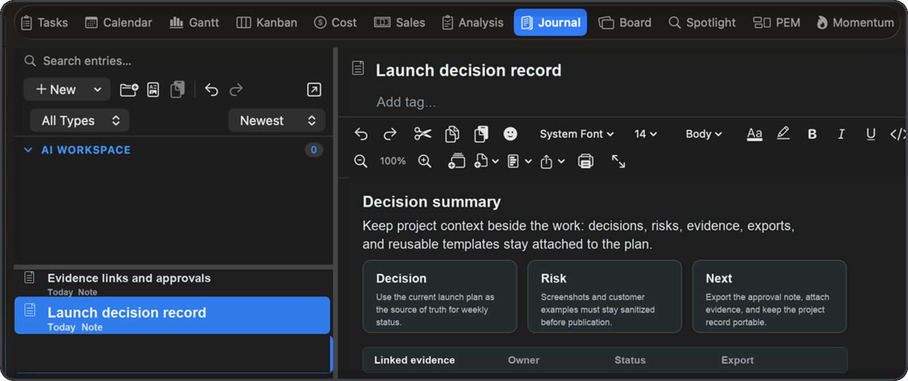Image resolution: width=908 pixels, height=381 pixels.
Task: Click the 100% zoom level
Action: point(393,161)
